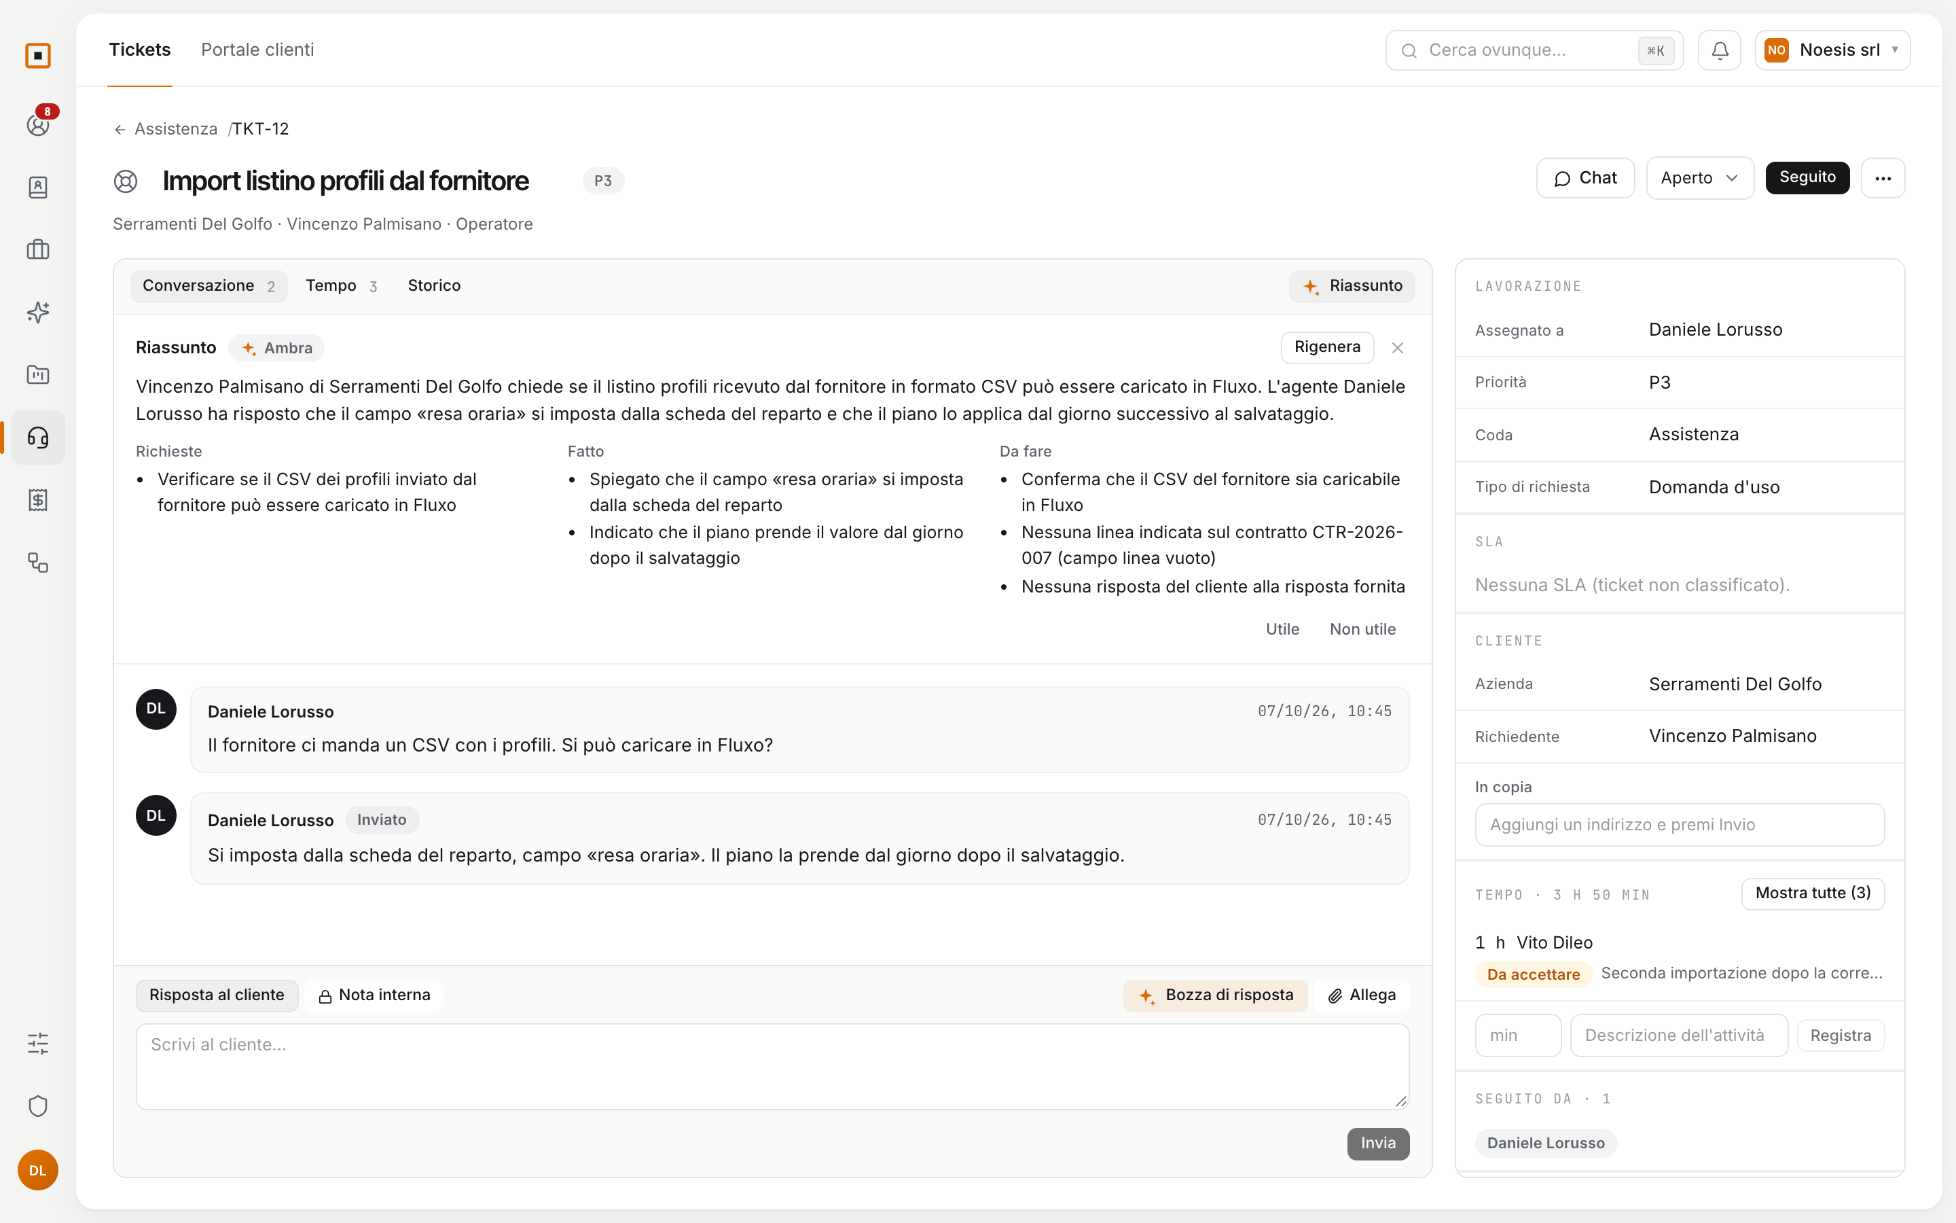Go back using the Assistenza arrow
Image resolution: width=1956 pixels, height=1223 pixels.
166,129
